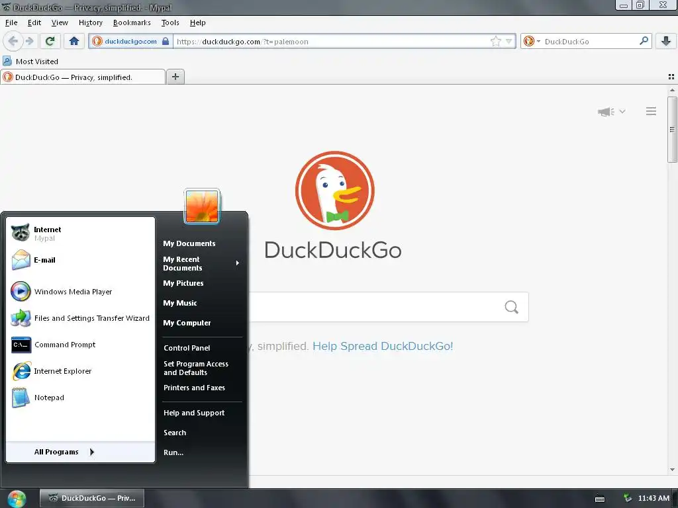The width and height of the screenshot is (678, 508).
Task: Open the URL history dropdown arrow
Action: click(x=508, y=42)
